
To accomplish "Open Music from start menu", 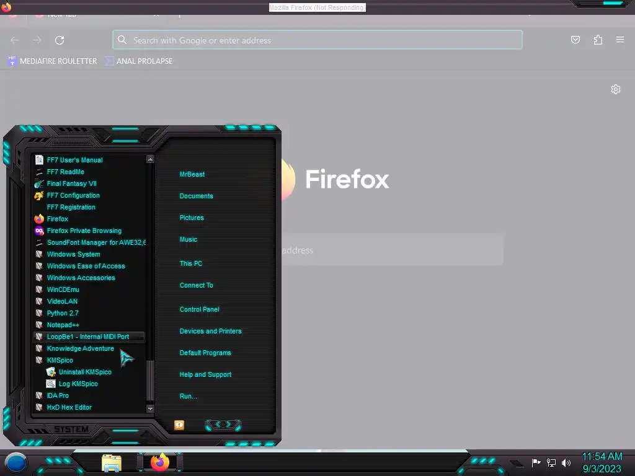I will pos(189,240).
